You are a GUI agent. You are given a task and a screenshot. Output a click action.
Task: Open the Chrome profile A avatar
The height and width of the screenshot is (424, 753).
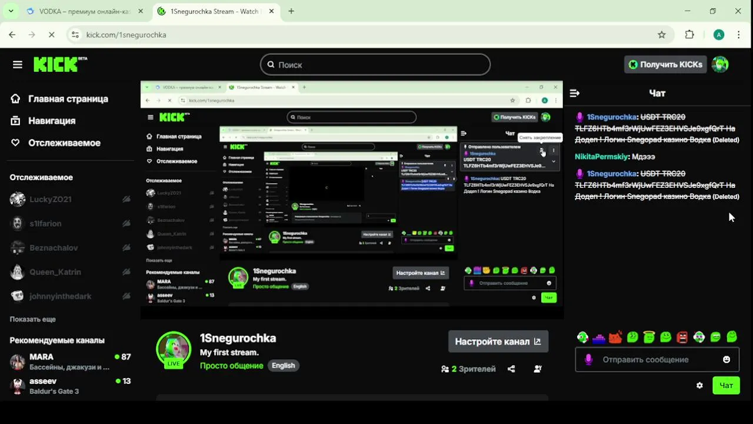[719, 35]
